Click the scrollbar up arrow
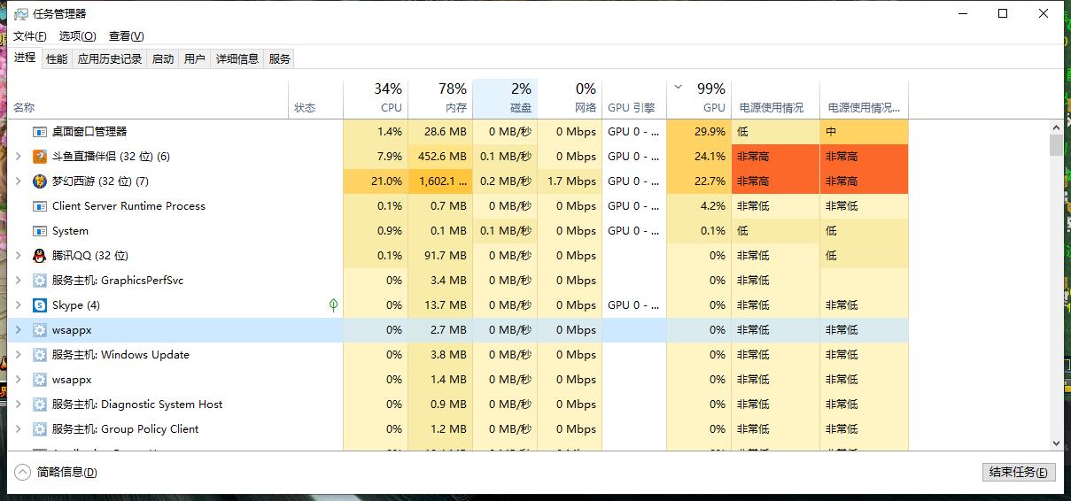Screen dimensions: 1071x501 (1056, 127)
